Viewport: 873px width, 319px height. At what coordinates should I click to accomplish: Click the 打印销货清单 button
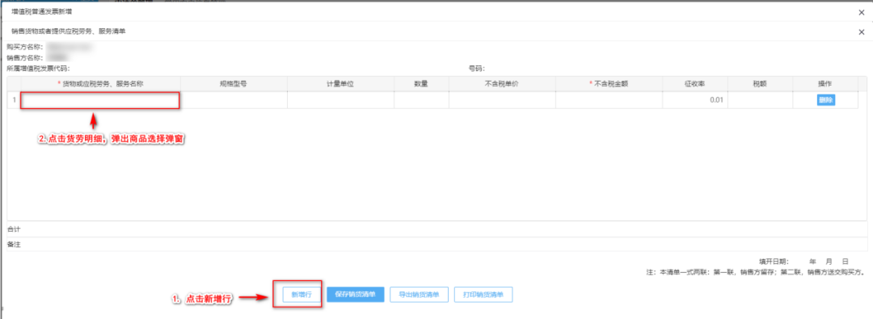(x=483, y=295)
